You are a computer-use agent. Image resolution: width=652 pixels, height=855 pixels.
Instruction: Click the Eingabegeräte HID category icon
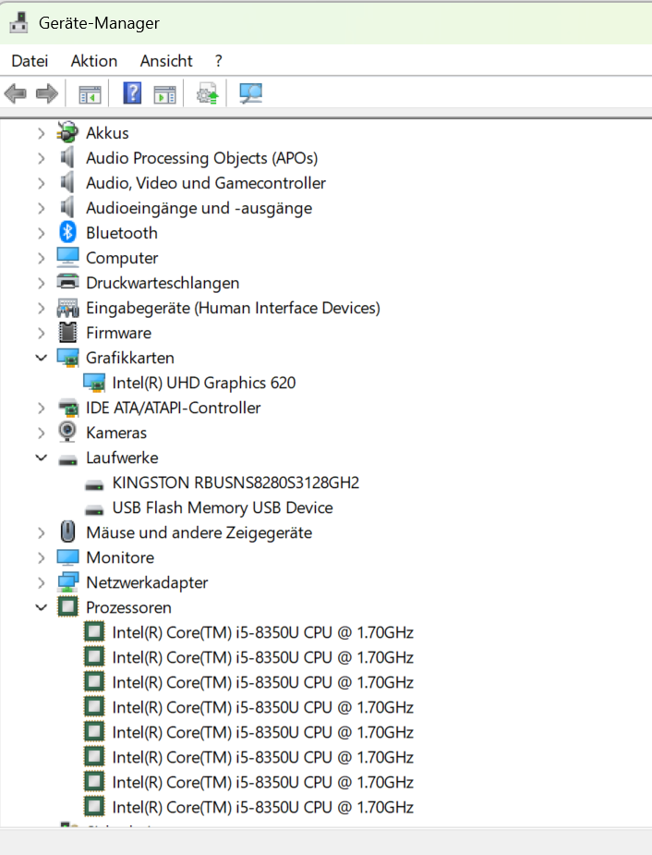67,308
